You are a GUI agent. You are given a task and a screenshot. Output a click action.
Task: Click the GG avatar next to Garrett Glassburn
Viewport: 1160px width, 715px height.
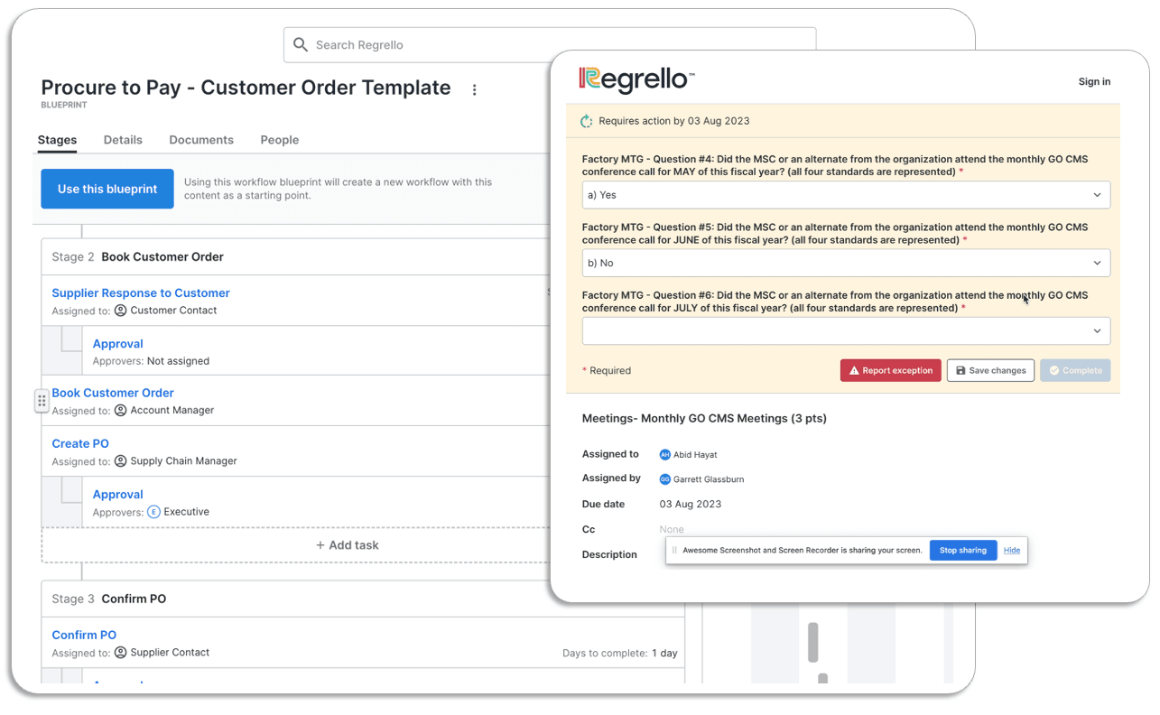[665, 479]
